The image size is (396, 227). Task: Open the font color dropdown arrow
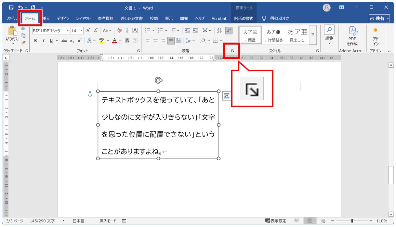click(120, 41)
